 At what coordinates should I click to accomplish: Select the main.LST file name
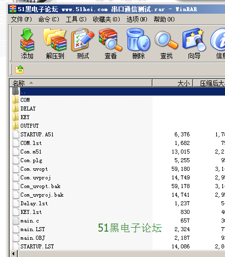pos(32,229)
